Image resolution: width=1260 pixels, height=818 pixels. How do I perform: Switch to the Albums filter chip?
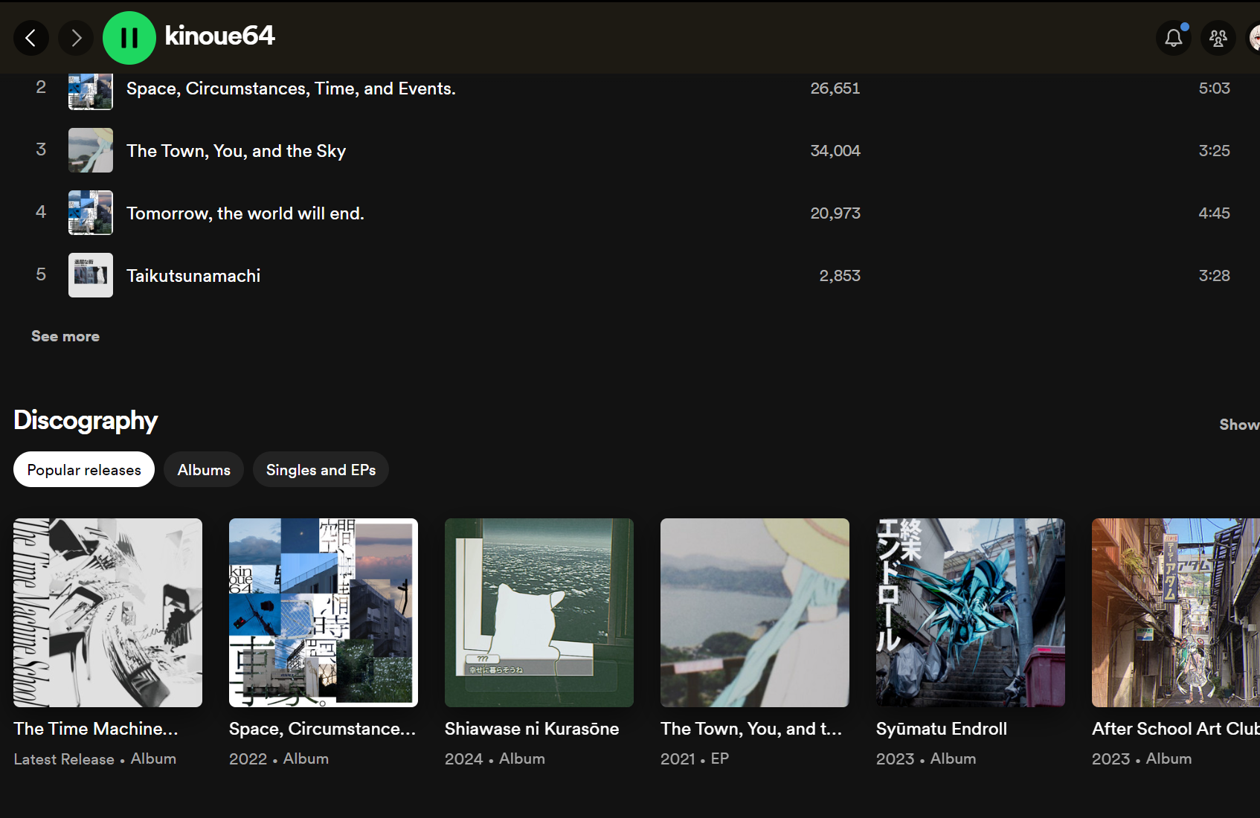[x=204, y=470]
